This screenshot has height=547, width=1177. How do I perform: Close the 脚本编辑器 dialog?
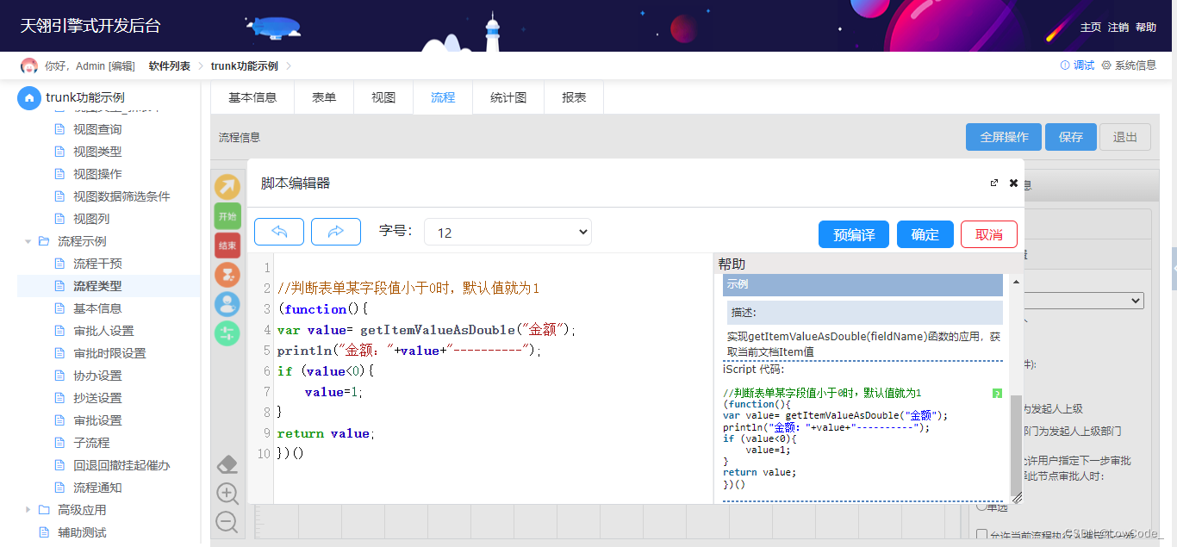coord(1013,183)
